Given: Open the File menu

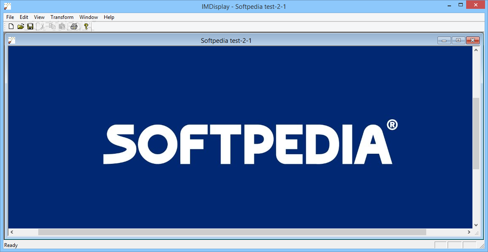Looking at the screenshot, I should pyautogui.click(x=10, y=17).
